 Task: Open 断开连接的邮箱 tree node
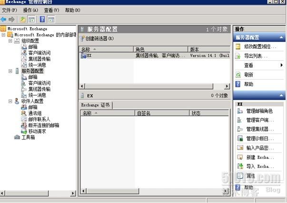coord(44,125)
